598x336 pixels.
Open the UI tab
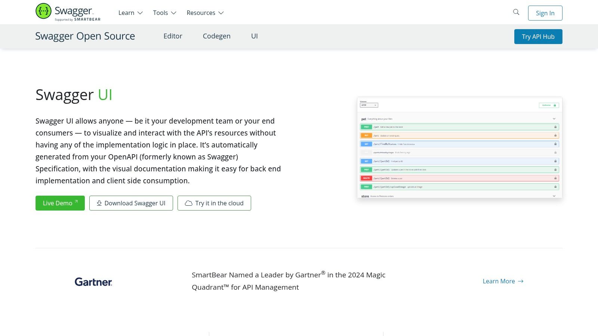255,36
